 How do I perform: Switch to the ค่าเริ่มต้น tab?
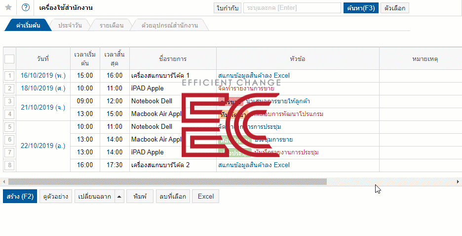(x=28, y=25)
